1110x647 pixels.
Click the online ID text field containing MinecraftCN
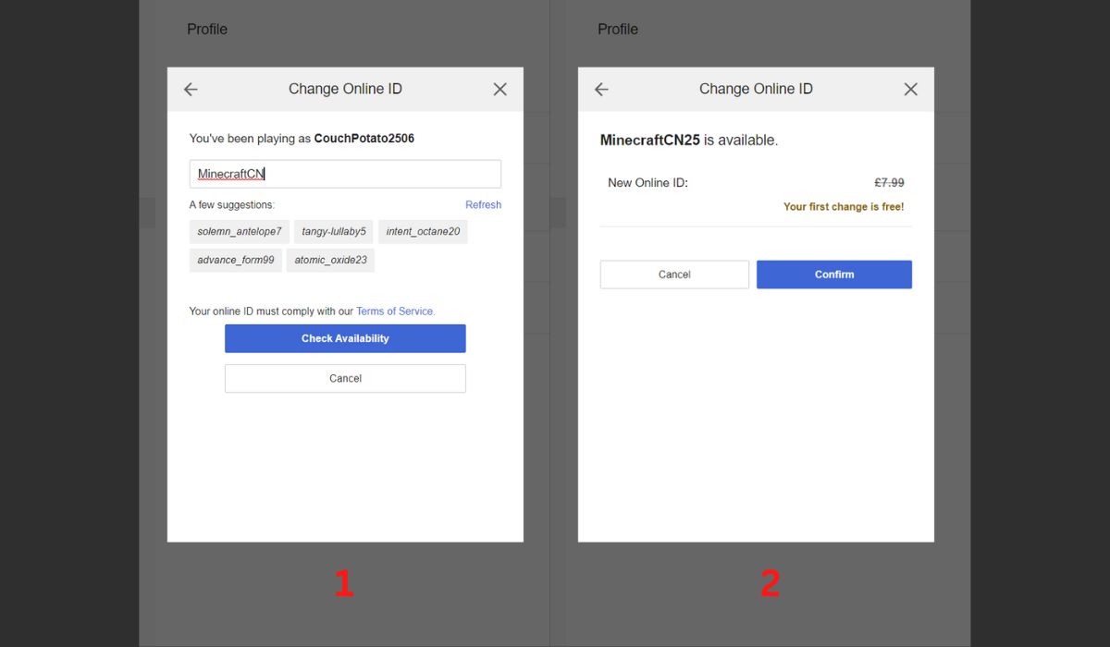[345, 174]
